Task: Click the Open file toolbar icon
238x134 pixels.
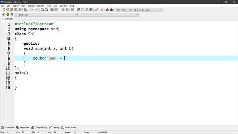Action: pyautogui.click(x=8, y=10)
